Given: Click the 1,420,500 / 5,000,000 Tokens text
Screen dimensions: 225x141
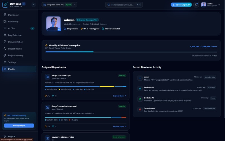Looking at the screenshot, I should pyautogui.click(x=203, y=46).
